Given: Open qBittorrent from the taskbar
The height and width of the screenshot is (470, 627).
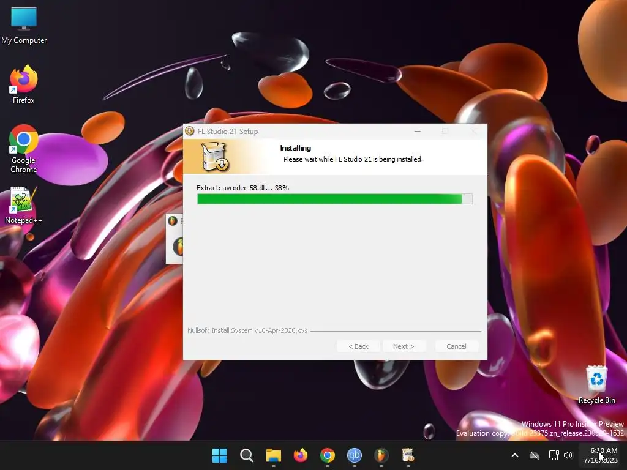Looking at the screenshot, I should 355,455.
